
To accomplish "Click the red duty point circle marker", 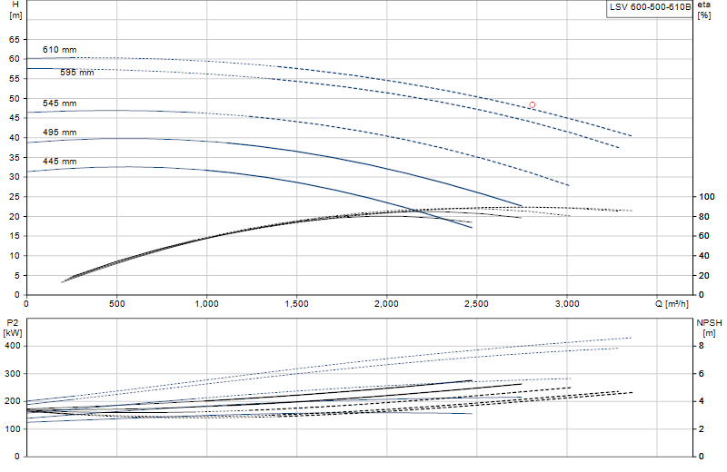I will pos(532,105).
